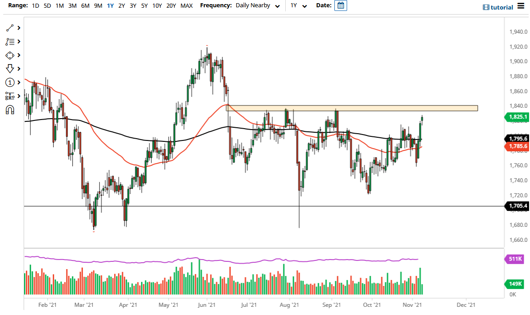530x315 pixels.
Task: Expand the numbered marker options
Action: click(x=19, y=82)
